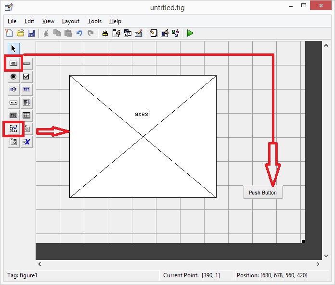
Task: Pick the Radio Button palette tool
Action: (13, 77)
